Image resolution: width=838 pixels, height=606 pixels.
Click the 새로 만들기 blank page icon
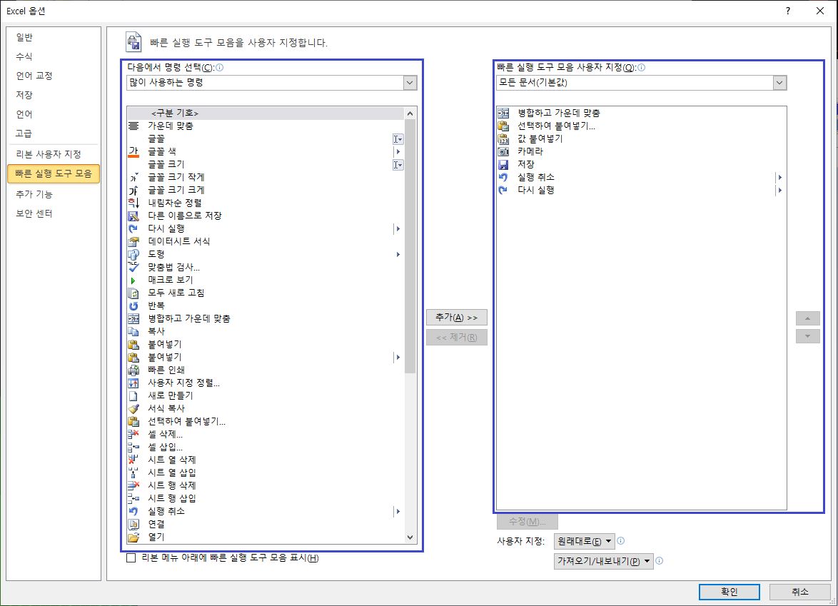pyautogui.click(x=133, y=395)
